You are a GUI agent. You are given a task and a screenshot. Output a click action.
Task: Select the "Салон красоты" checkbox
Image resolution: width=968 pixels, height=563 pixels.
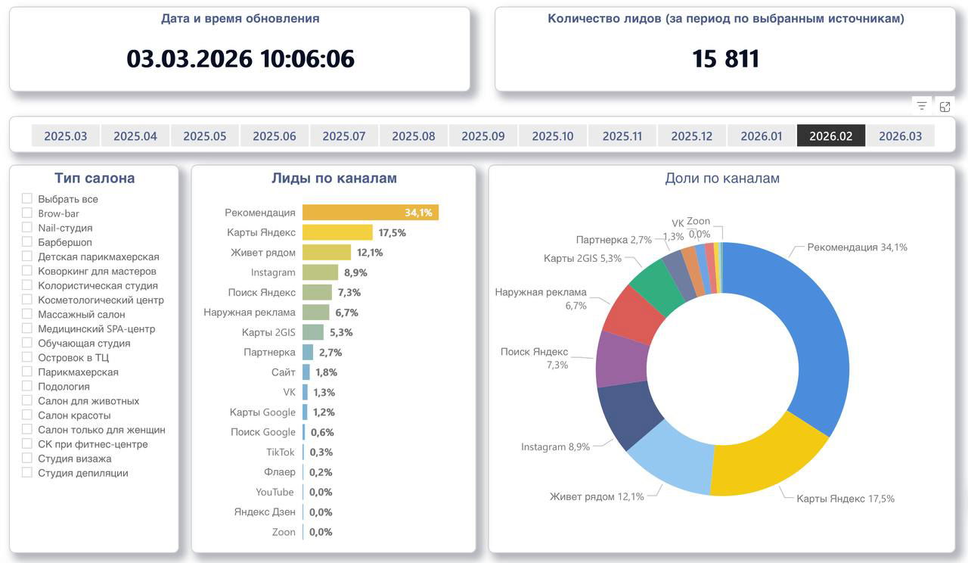26,415
